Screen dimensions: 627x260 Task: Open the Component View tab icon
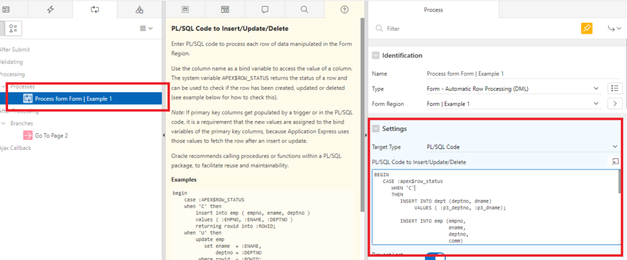225,10
